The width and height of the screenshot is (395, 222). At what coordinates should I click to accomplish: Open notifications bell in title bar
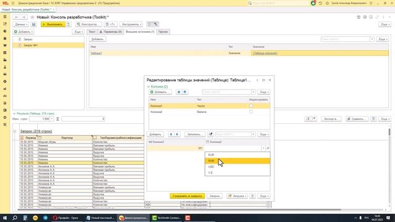313,3
